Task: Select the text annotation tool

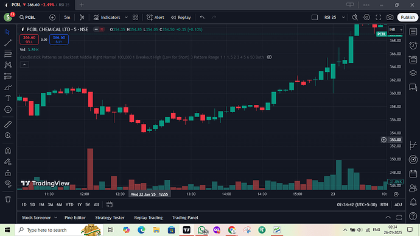Action: pyautogui.click(x=8, y=99)
